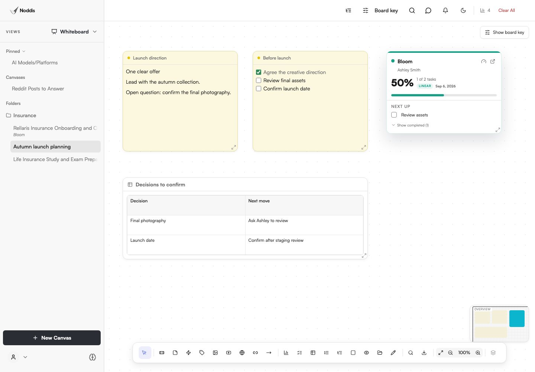Viewport: 535px width, 372px height.
Task: Zoom in with the plus magnifier
Action: 478,353
